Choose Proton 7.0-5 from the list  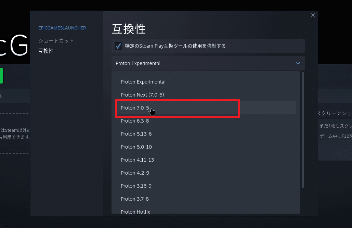(x=206, y=108)
